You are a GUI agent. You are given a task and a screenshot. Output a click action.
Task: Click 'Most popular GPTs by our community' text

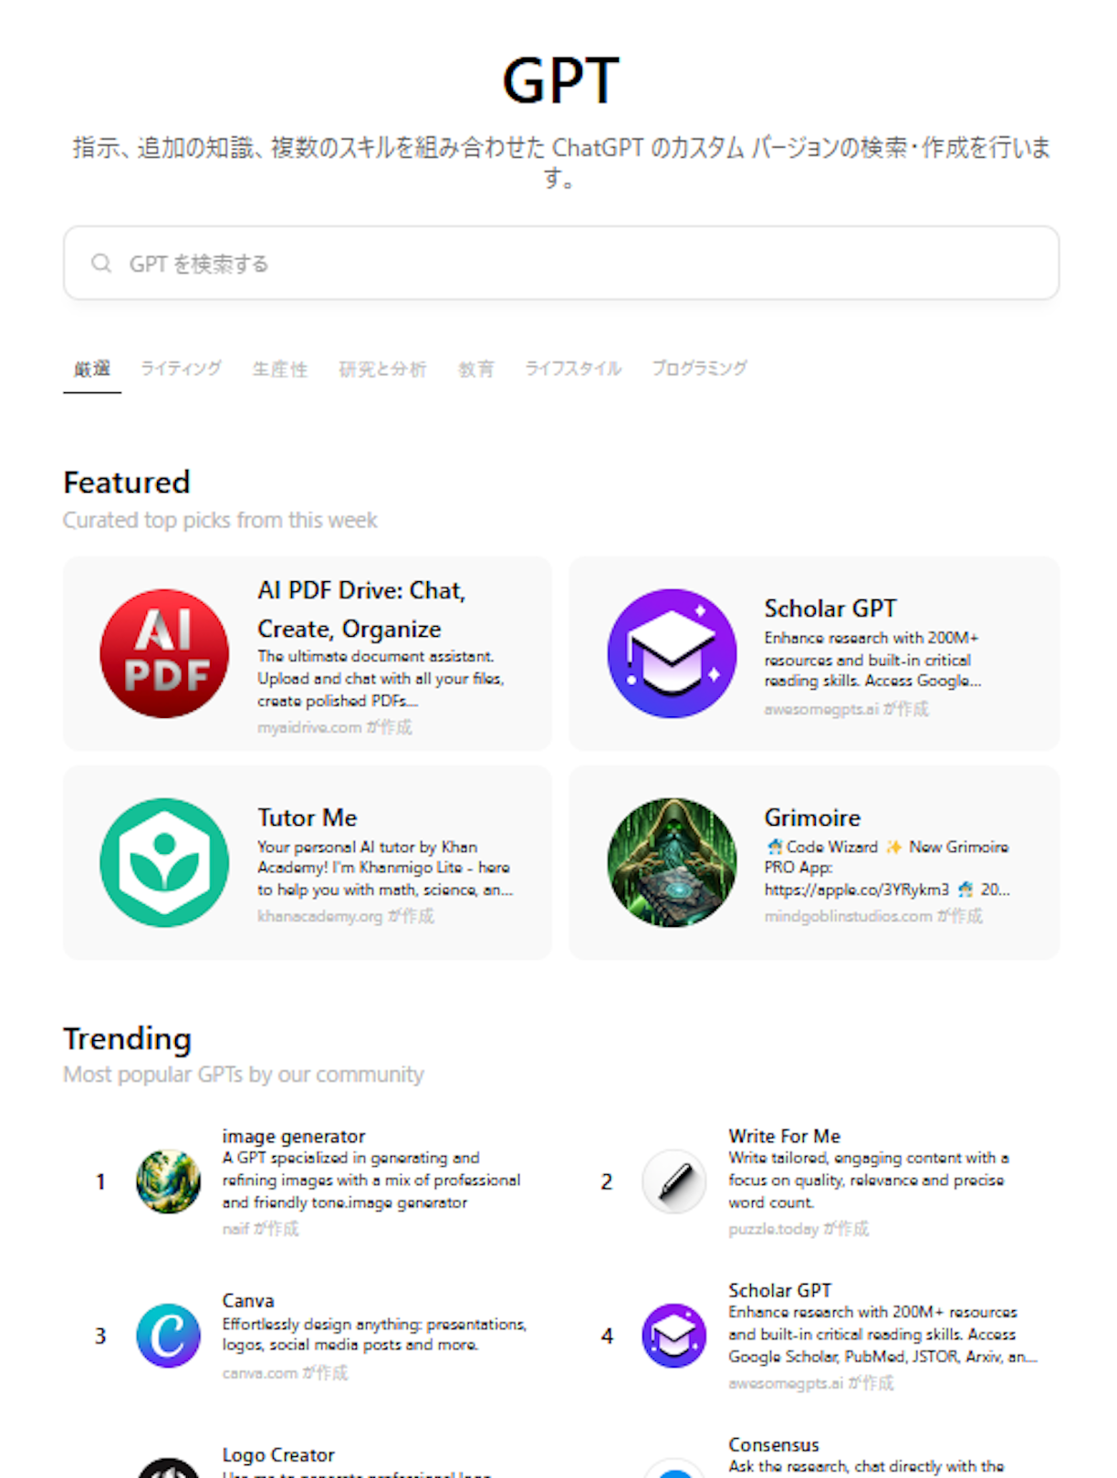tap(243, 1075)
